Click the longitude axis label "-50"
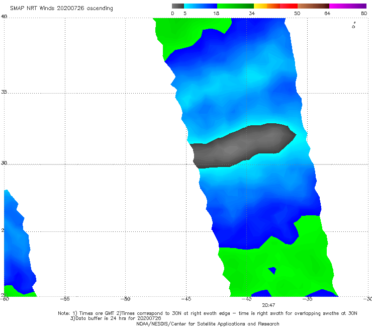Screen dimensions: 372x327 coord(125,299)
